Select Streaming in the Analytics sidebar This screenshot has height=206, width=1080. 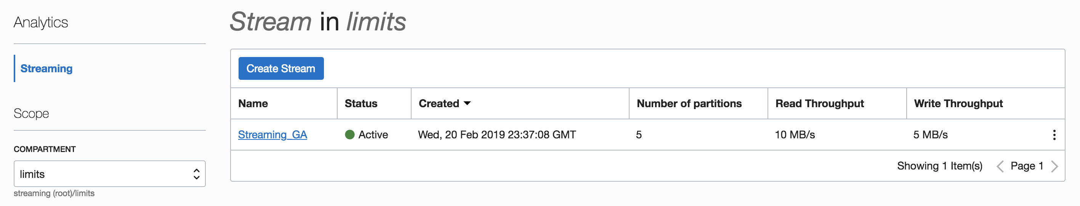(46, 68)
